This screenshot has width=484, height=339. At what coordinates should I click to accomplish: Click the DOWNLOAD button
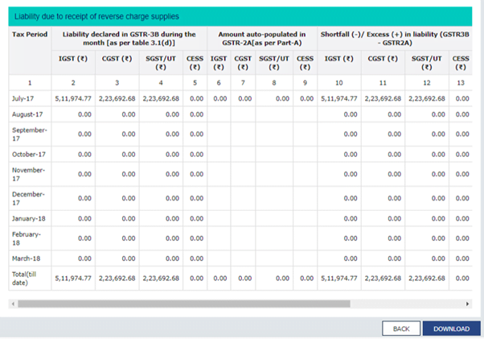click(x=451, y=329)
